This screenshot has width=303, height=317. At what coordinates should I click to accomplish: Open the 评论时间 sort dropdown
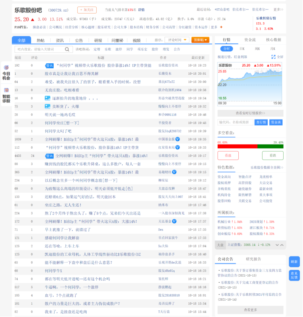coord(177,40)
